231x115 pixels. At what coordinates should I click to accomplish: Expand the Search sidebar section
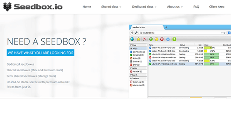click(x=138, y=75)
